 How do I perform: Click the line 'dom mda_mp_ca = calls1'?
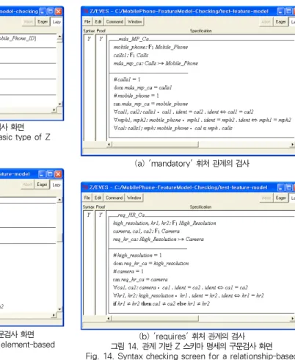click(x=142, y=87)
